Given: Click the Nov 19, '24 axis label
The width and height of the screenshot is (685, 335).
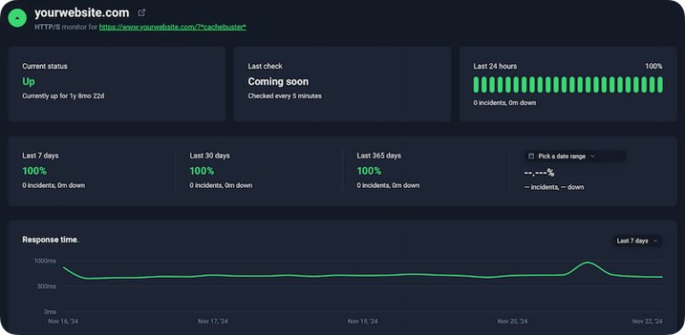Looking at the screenshot, I should tap(363, 321).
